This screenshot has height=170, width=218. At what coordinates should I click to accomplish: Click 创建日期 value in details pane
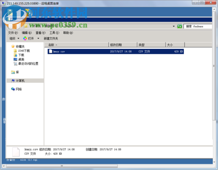pos(110,150)
